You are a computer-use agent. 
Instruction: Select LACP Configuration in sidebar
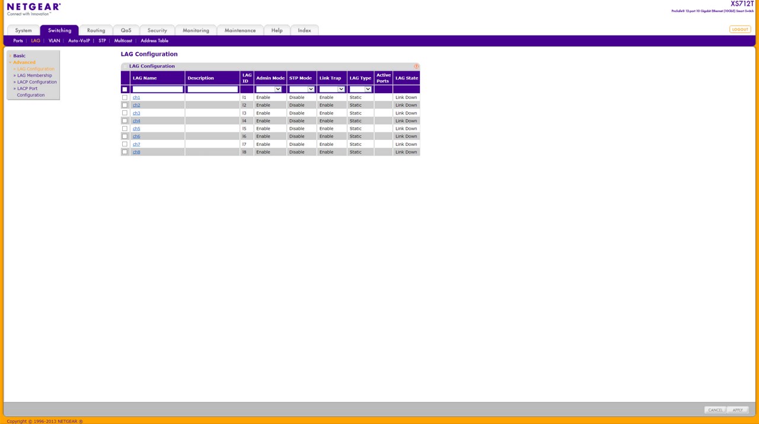(x=37, y=82)
